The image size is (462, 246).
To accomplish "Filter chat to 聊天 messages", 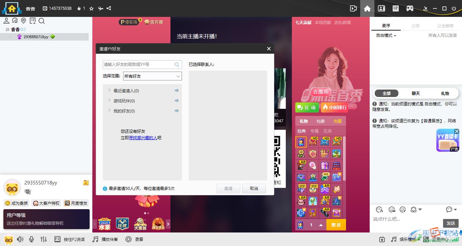I will coord(416,94).
